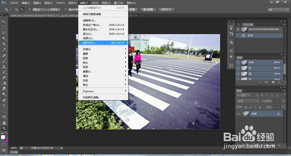Hide the RGB channel eye icon

pos(238,62)
